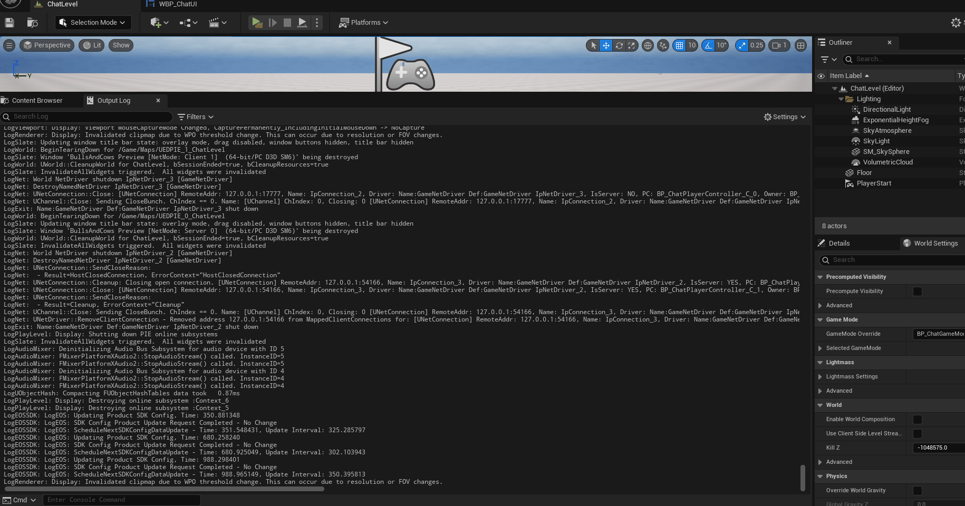
Task: Click the Output Log vertical scrollbar thumb
Action: pyautogui.click(x=803, y=478)
